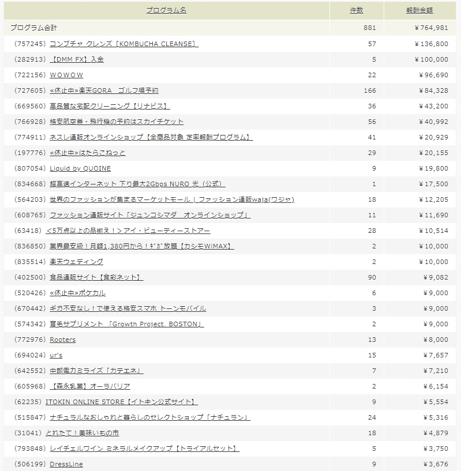Screen dimensions: 461x471
Task: Open the ur's program link
Action: click(56, 356)
